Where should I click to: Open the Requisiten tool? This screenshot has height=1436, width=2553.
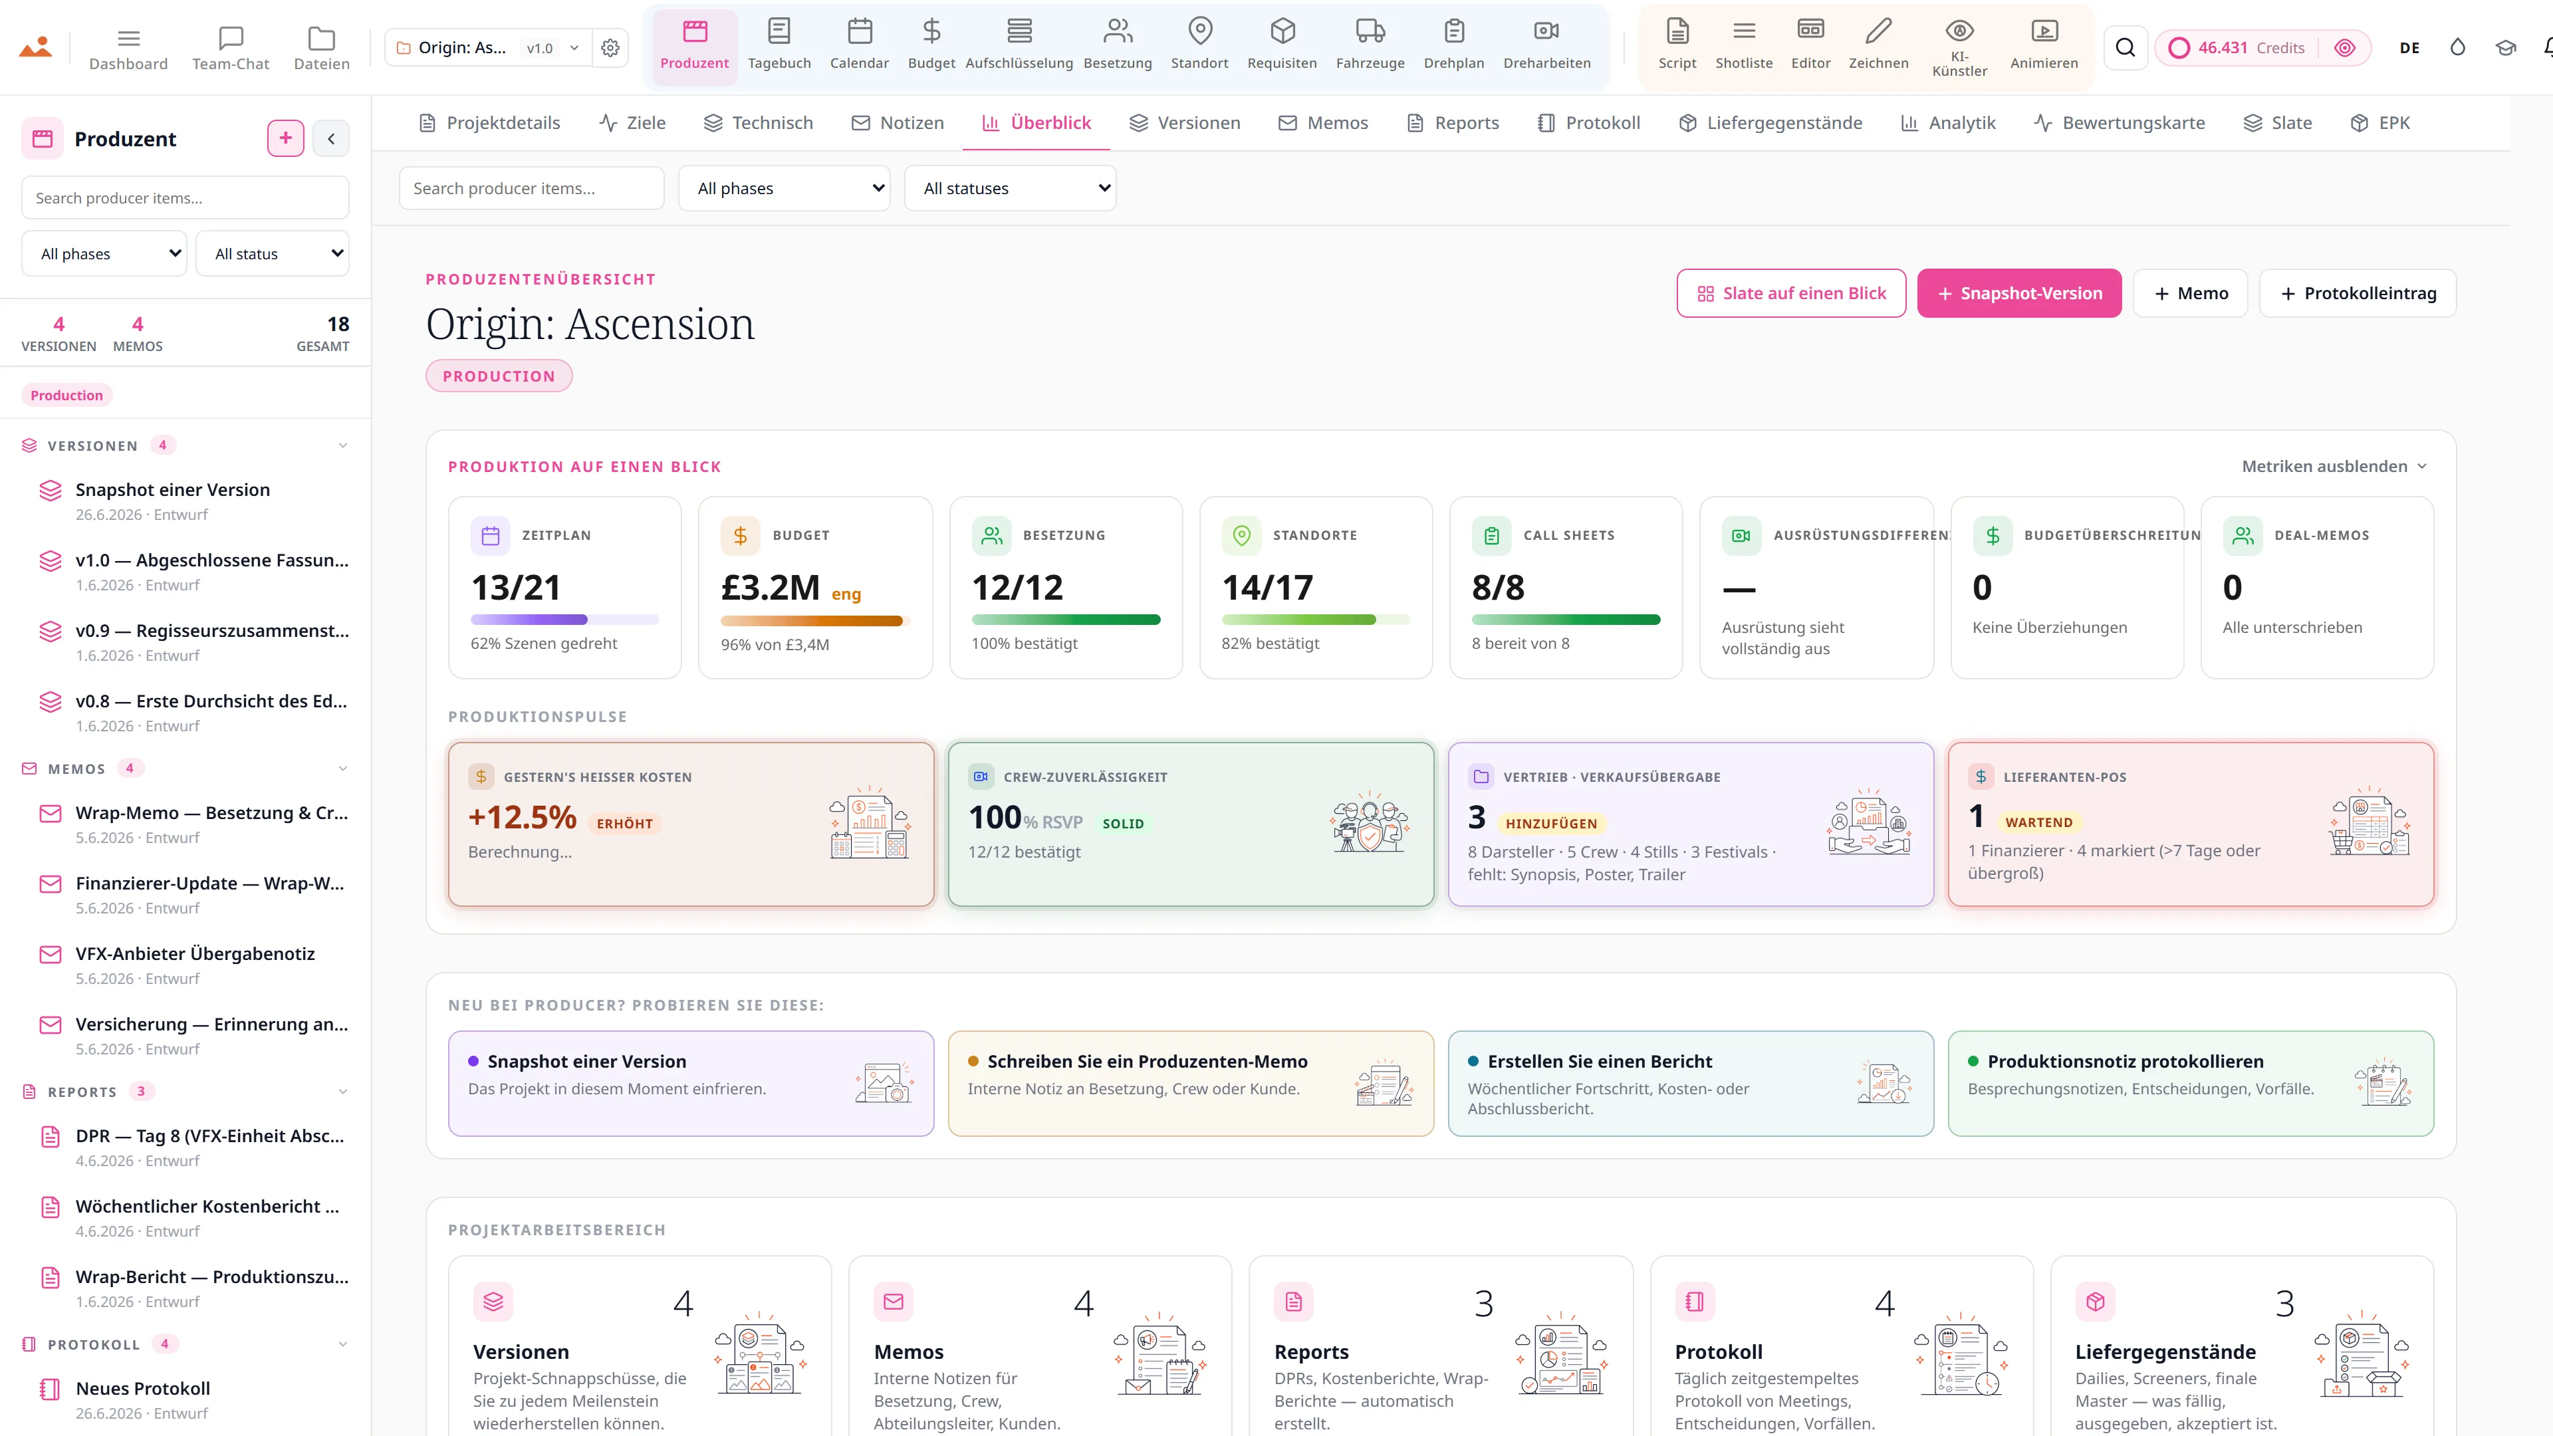[x=1282, y=46]
